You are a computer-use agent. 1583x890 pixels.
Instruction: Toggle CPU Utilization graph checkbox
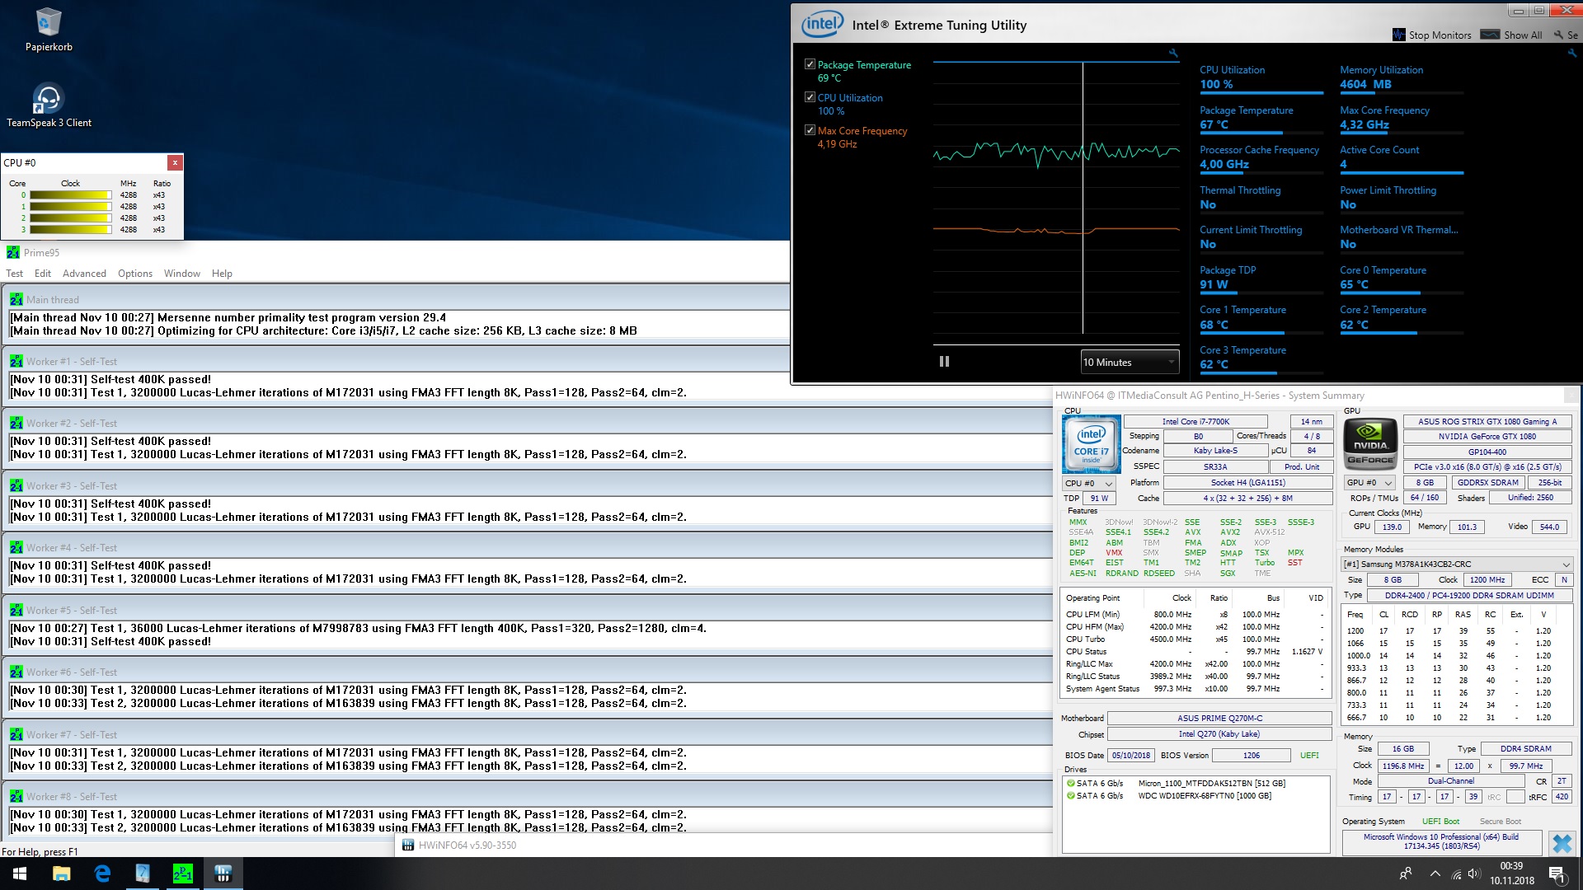810,97
